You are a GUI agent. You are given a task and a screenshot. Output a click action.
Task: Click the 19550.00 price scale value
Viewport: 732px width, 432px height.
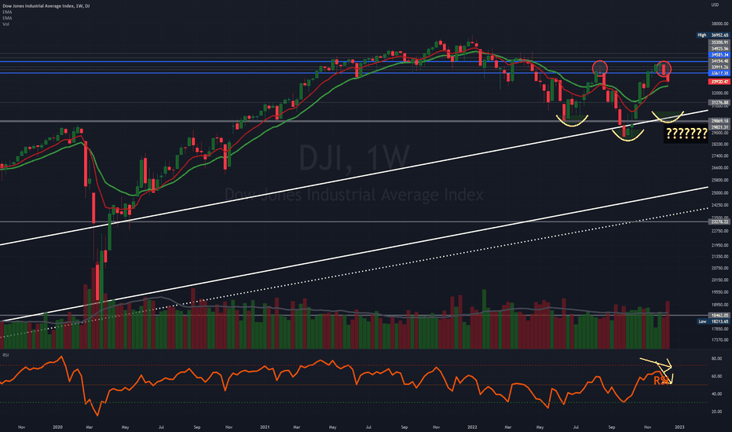click(x=720, y=292)
